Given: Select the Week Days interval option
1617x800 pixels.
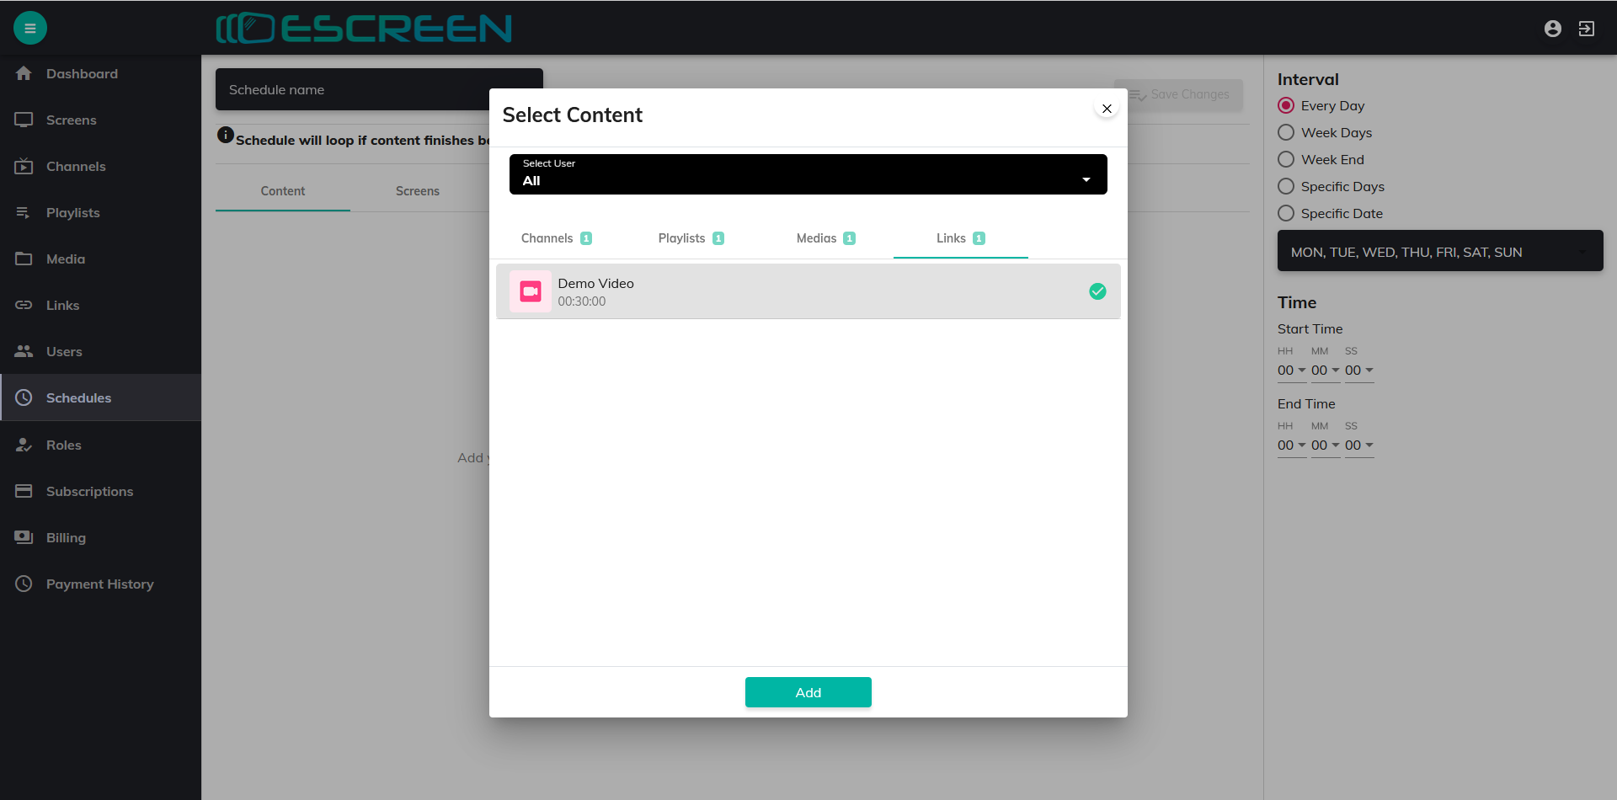Looking at the screenshot, I should tap(1286, 133).
